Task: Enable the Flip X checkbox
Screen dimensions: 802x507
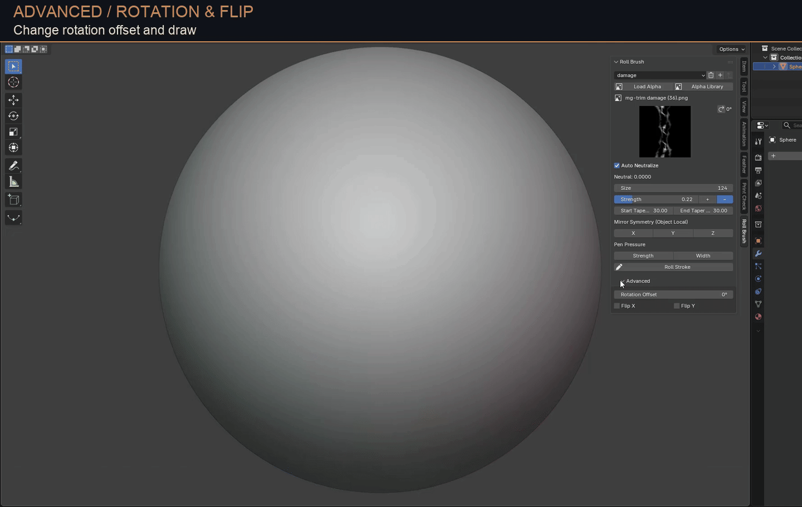Action: pos(617,306)
